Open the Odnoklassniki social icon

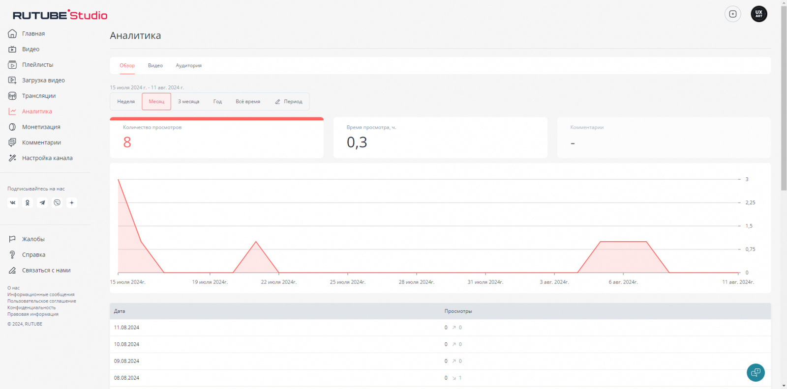[28, 202]
